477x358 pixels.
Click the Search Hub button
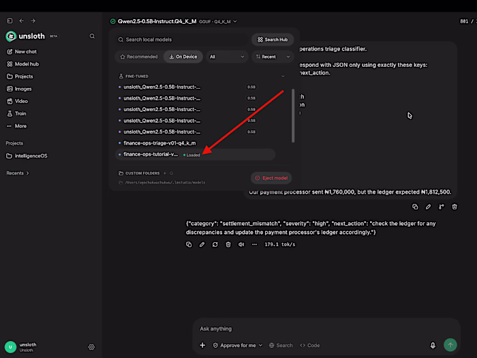[273, 40]
